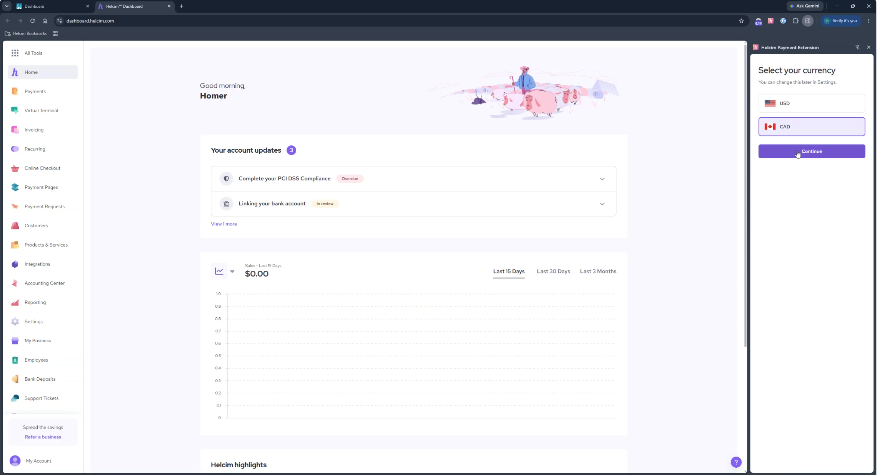Viewport: 877px width, 475px height.
Task: Click the In review status badge
Action: [x=325, y=204]
